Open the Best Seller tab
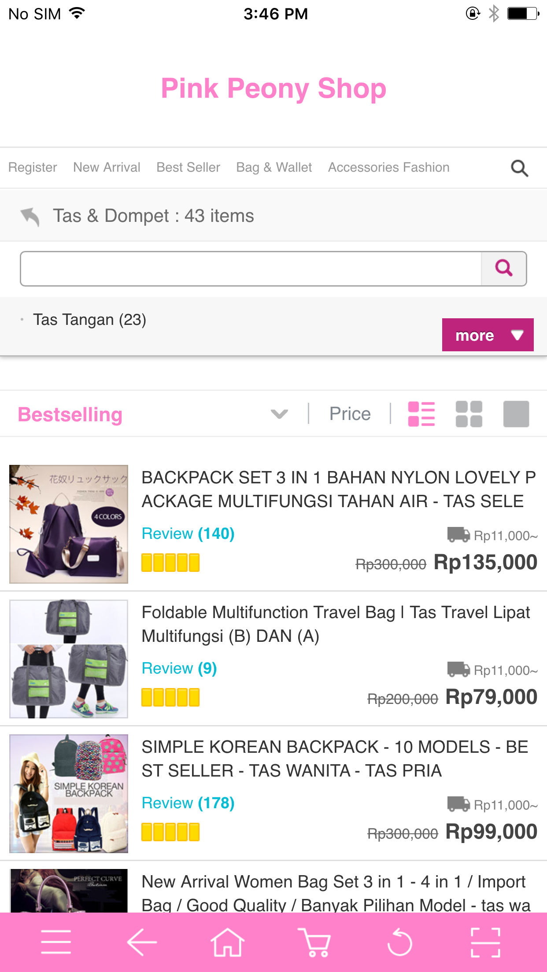 (188, 168)
